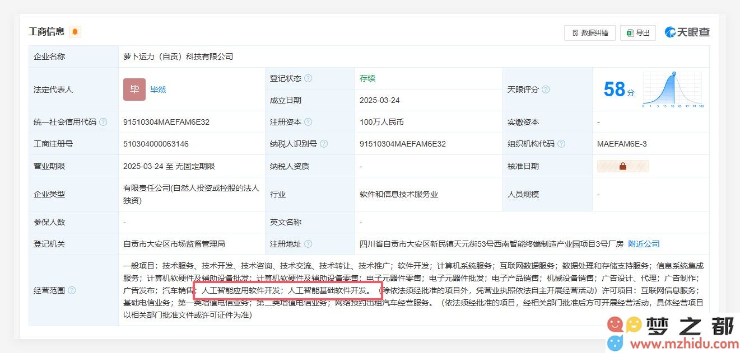Click the registered address starting 四川省自贡市大安区
The width and height of the screenshot is (740, 353).
(x=491, y=244)
